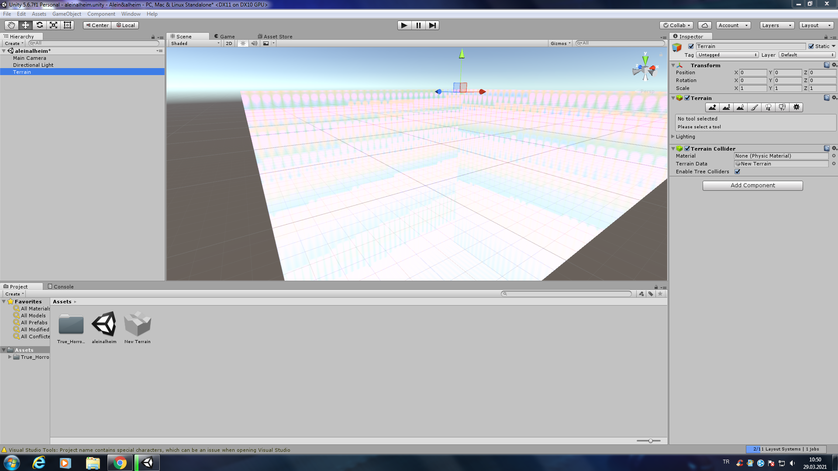Select the Rect transform tool
Screen dimensions: 838x471
coord(67,25)
